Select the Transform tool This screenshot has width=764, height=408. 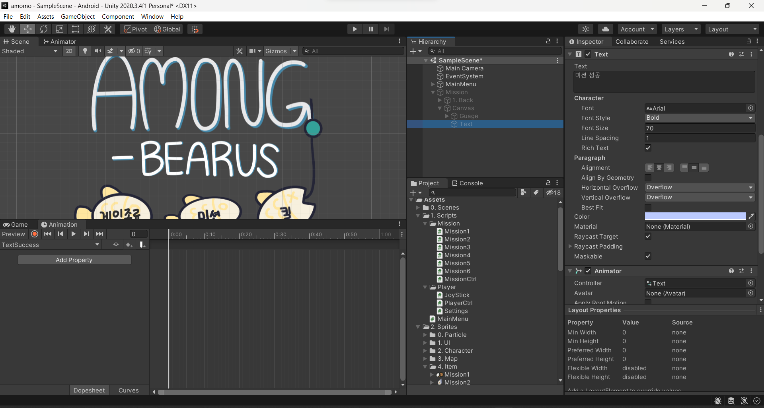click(92, 29)
